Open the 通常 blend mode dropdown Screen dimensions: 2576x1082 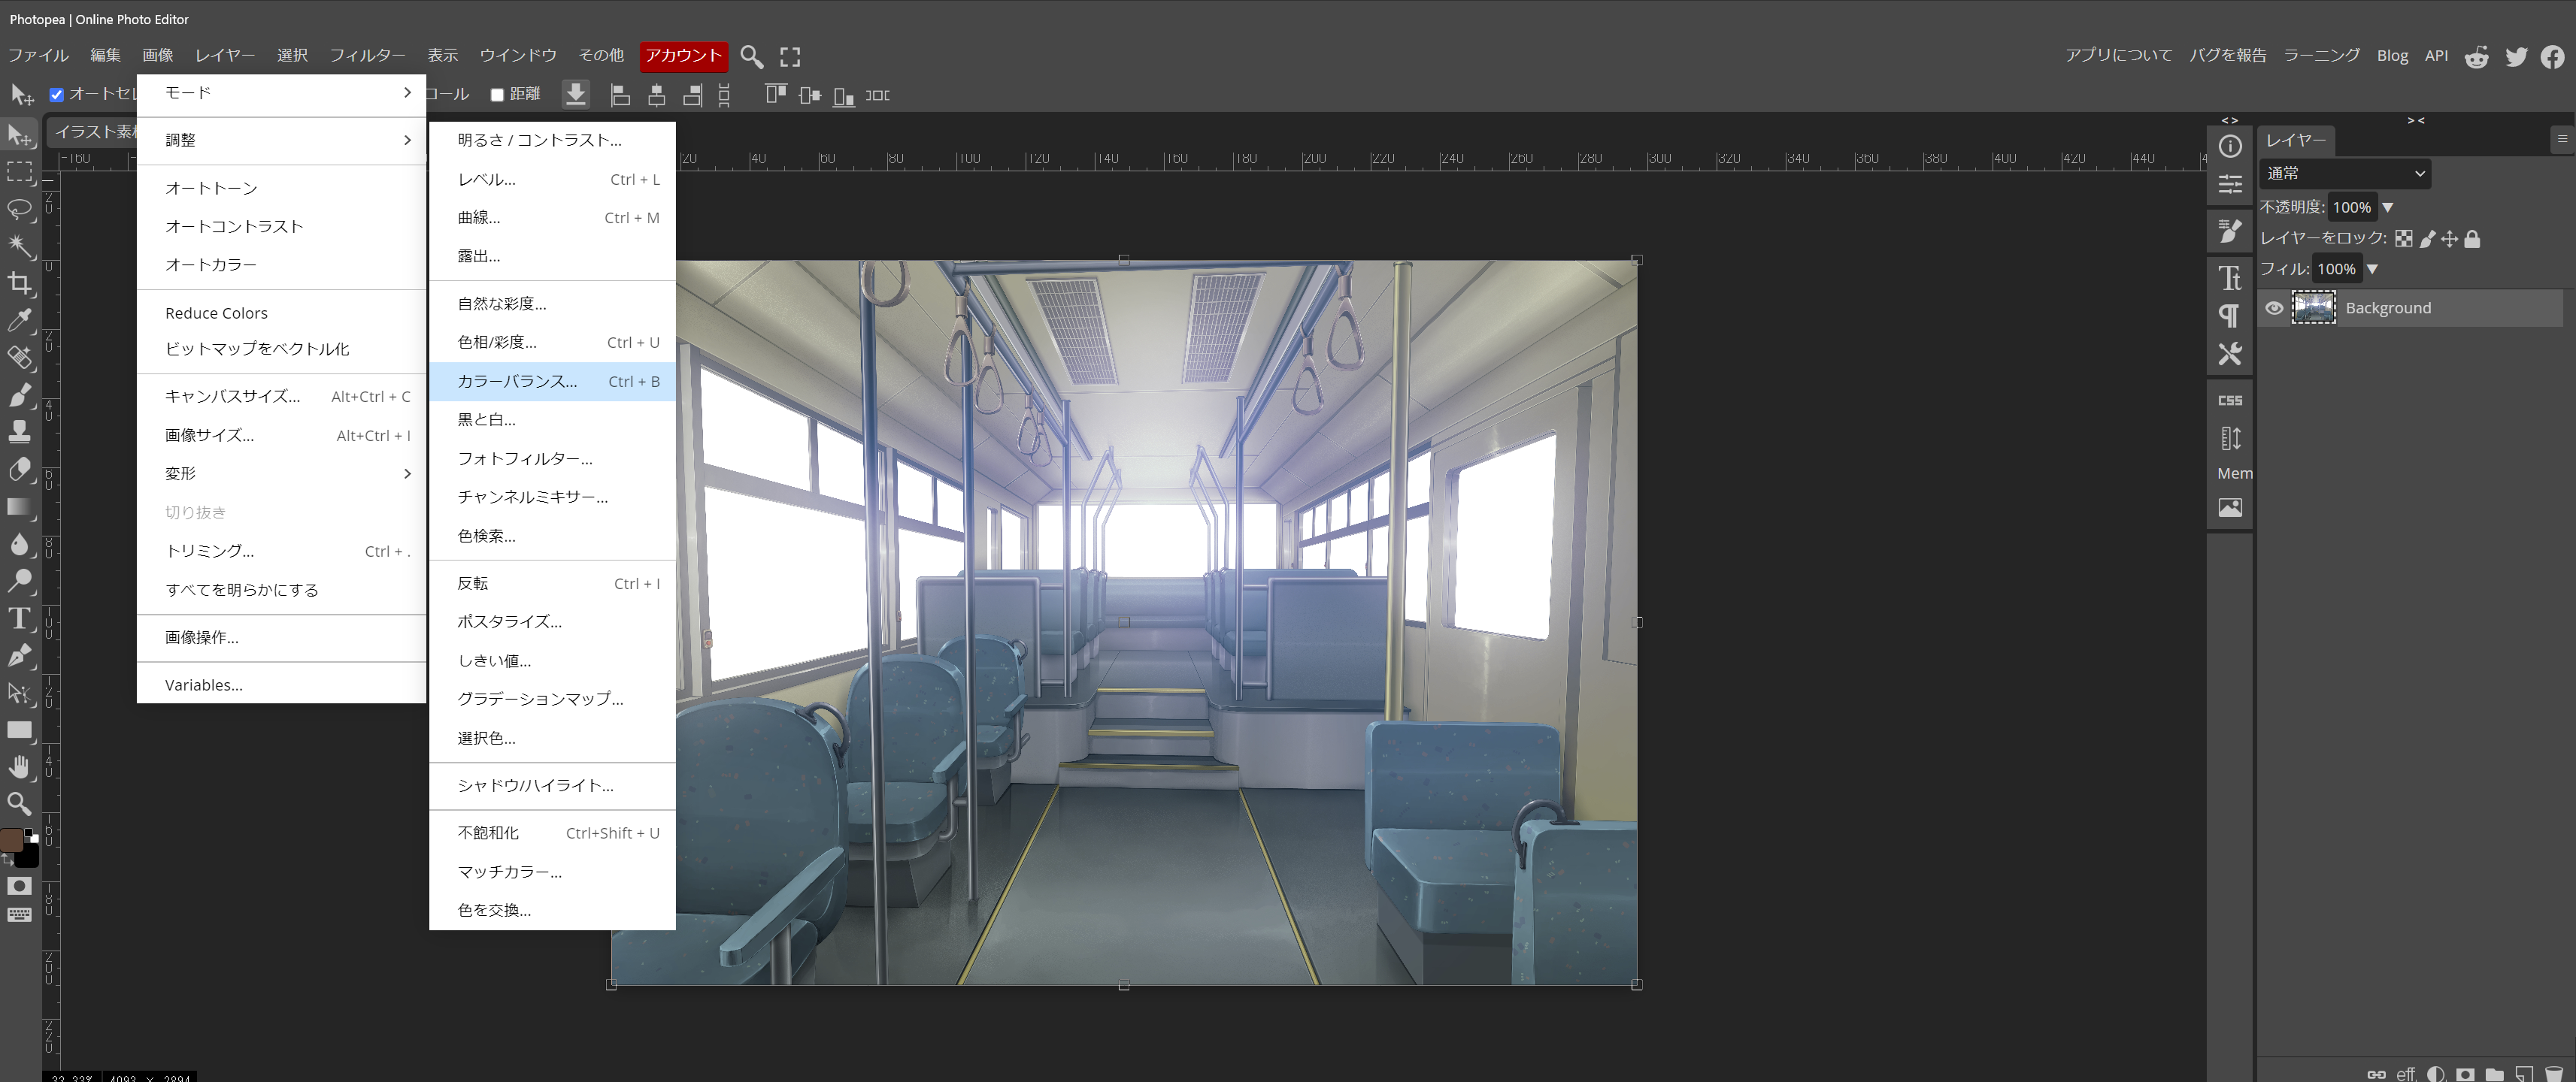click(2344, 173)
